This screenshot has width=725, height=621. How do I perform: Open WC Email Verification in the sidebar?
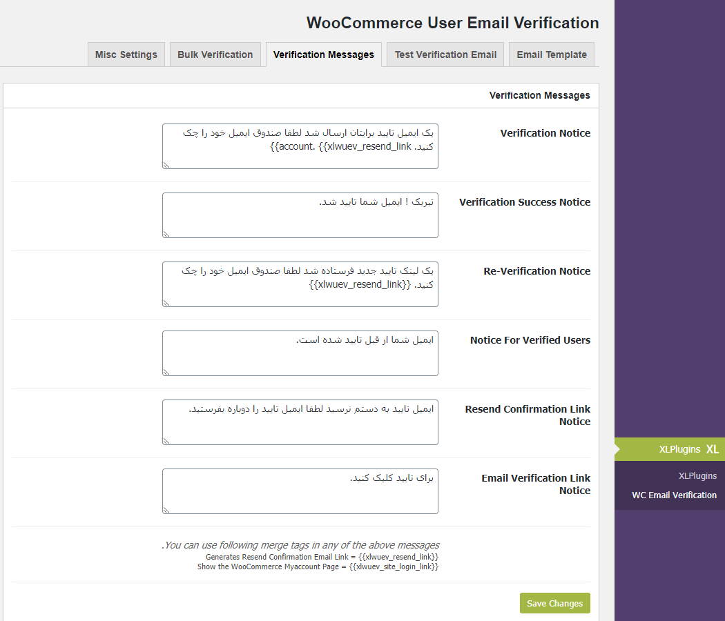pos(674,495)
